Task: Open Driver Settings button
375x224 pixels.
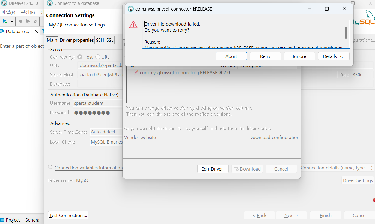Action: (358, 180)
